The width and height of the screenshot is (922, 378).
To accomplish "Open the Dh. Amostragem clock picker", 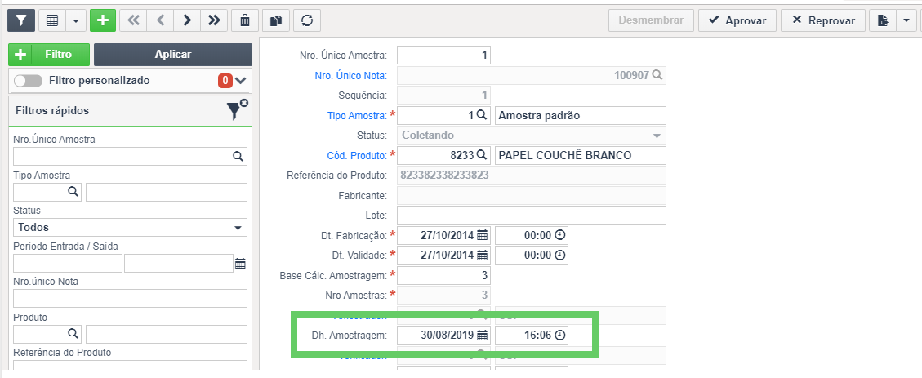I will tap(559, 335).
